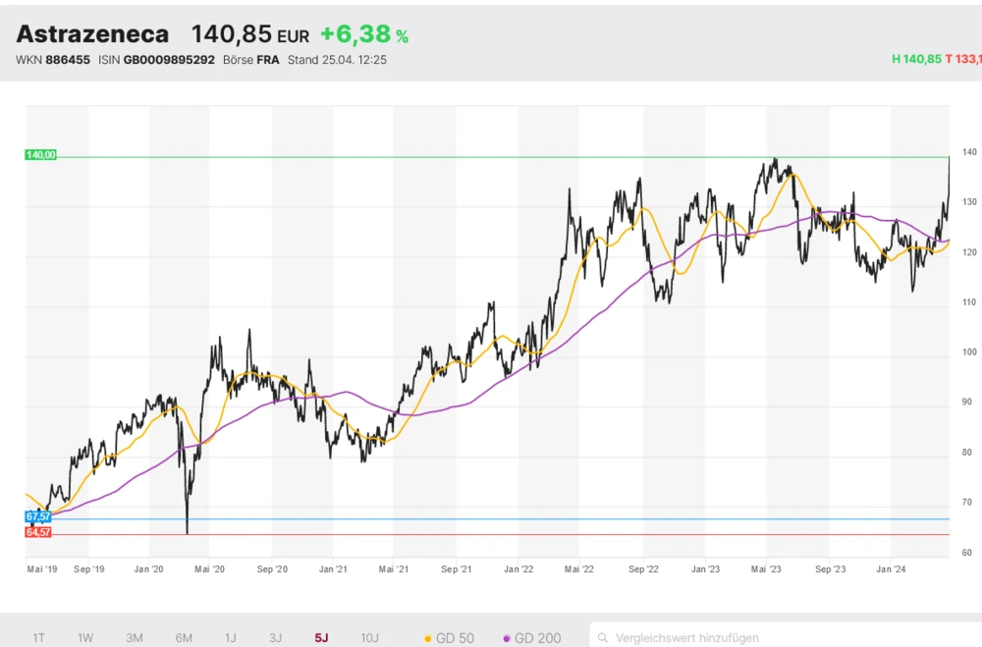Screen dimensions: 982x647
Task: Click the T 133,1 low value
Action: click(x=963, y=59)
